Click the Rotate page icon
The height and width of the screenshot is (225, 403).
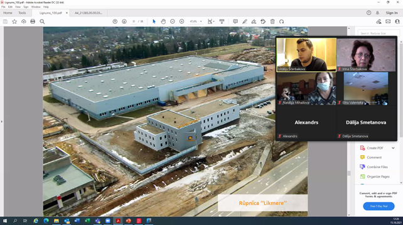[x=282, y=21]
